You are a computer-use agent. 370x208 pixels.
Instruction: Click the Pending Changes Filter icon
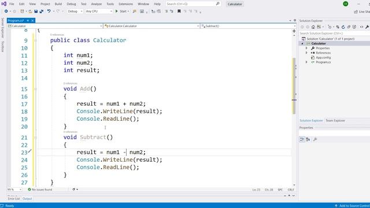(330, 27)
